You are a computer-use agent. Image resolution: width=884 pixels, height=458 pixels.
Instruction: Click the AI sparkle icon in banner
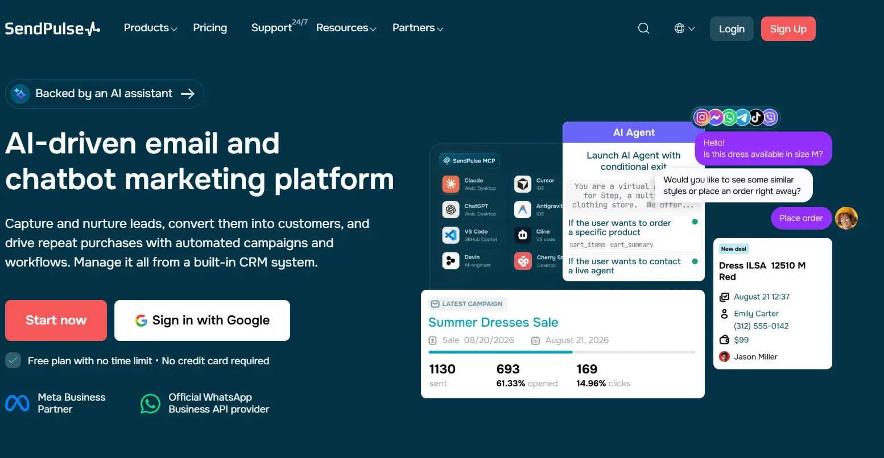tap(20, 94)
